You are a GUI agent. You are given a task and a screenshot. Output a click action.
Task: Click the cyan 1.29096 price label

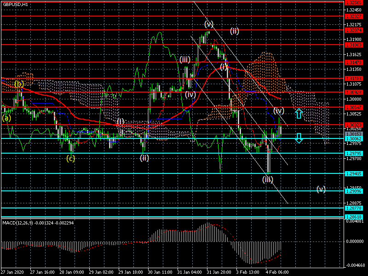[x=354, y=191]
